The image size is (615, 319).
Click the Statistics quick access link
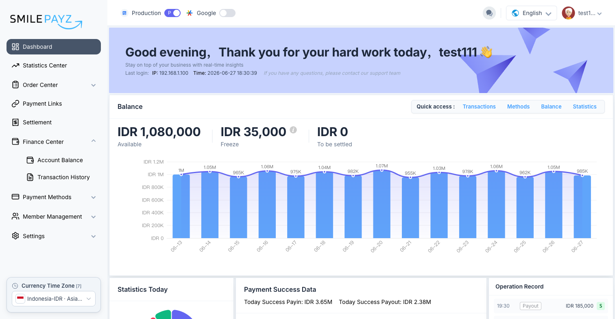(584, 106)
